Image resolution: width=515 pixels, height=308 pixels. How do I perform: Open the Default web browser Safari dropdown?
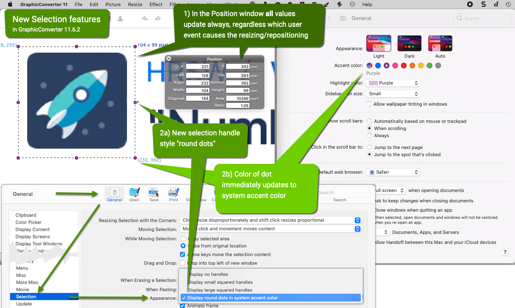(393, 172)
